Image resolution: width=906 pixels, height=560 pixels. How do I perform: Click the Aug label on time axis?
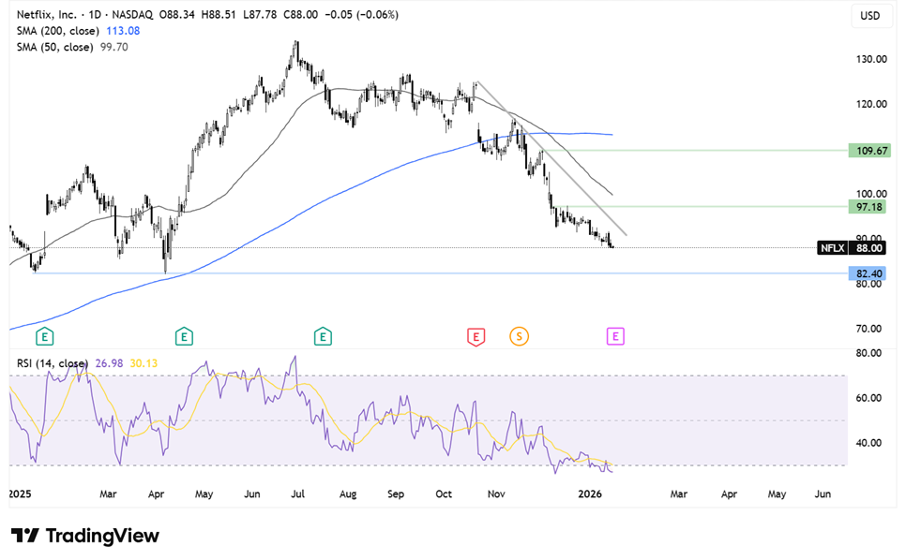coord(348,494)
